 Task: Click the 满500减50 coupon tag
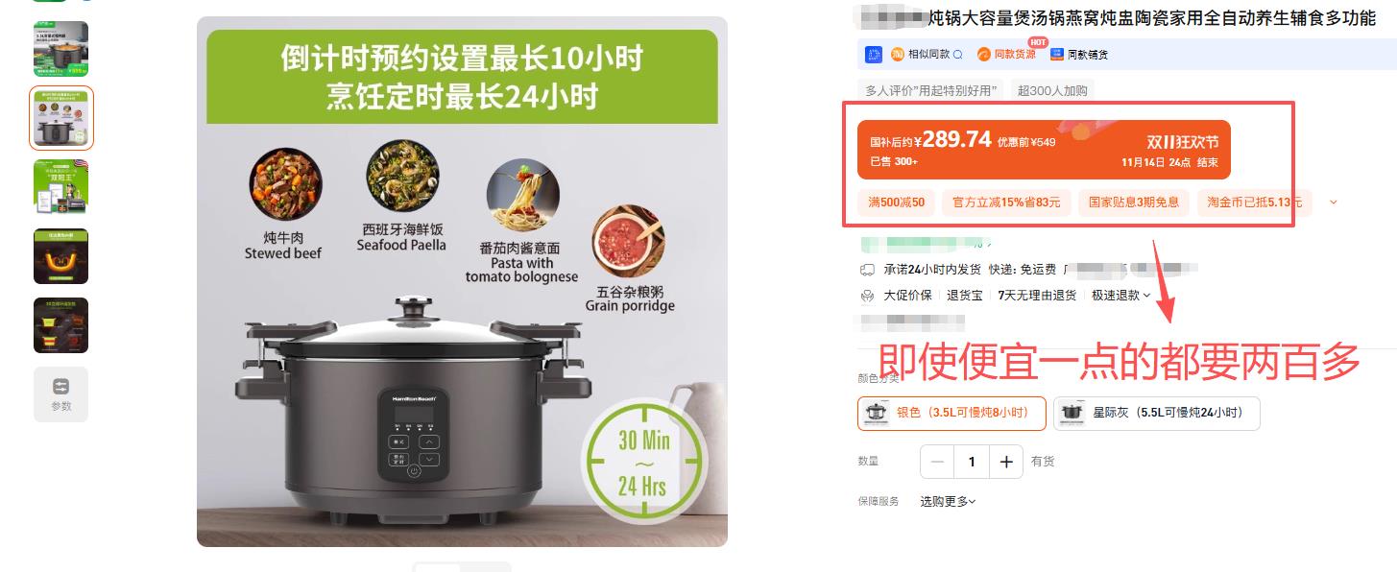click(x=896, y=203)
